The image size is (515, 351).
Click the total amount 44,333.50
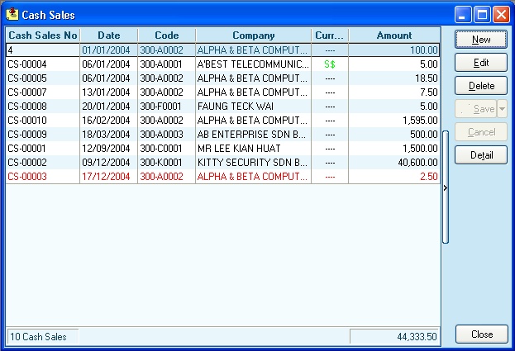[x=394, y=337]
